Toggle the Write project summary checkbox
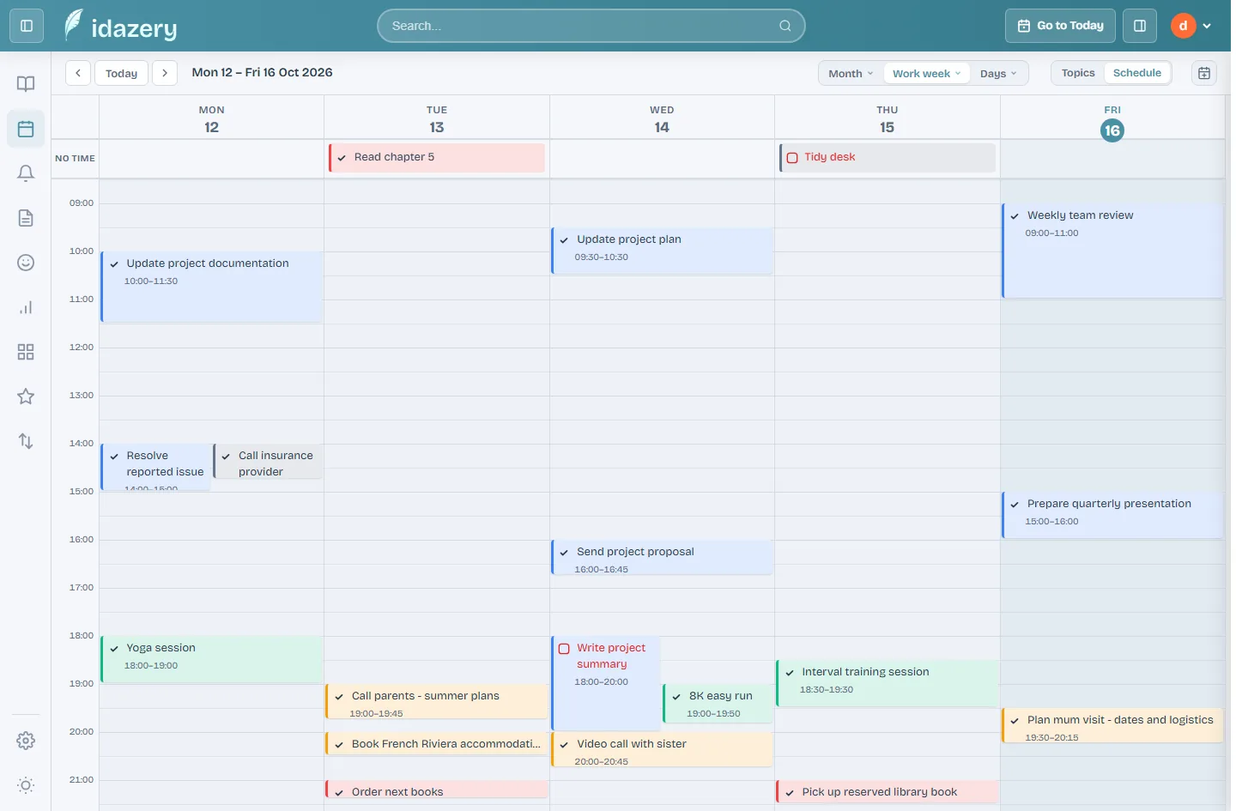Screen dimensions: 1236x811 [564, 649]
